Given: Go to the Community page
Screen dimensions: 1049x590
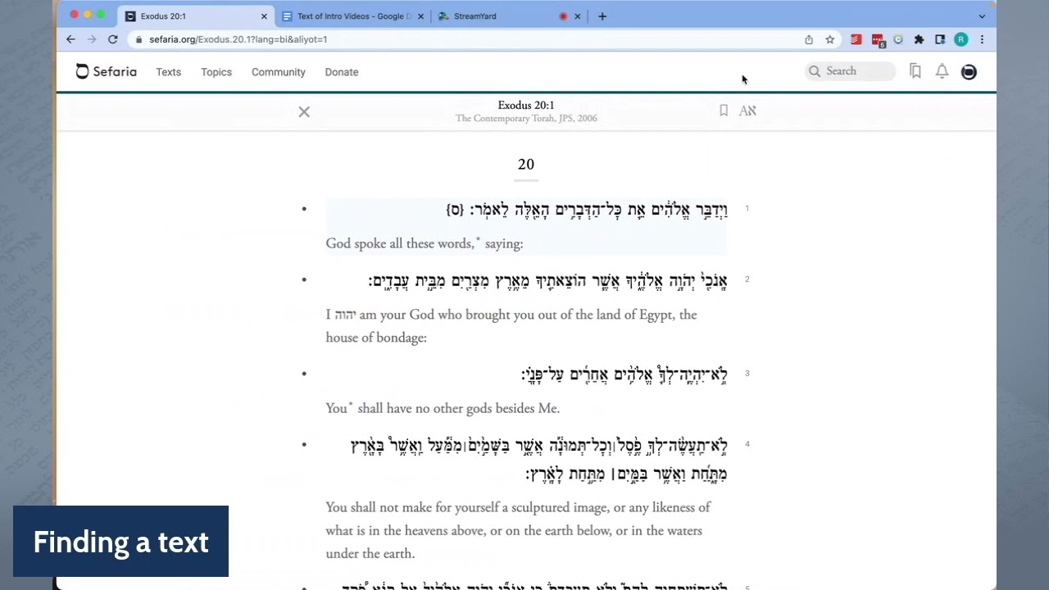Looking at the screenshot, I should click(279, 72).
